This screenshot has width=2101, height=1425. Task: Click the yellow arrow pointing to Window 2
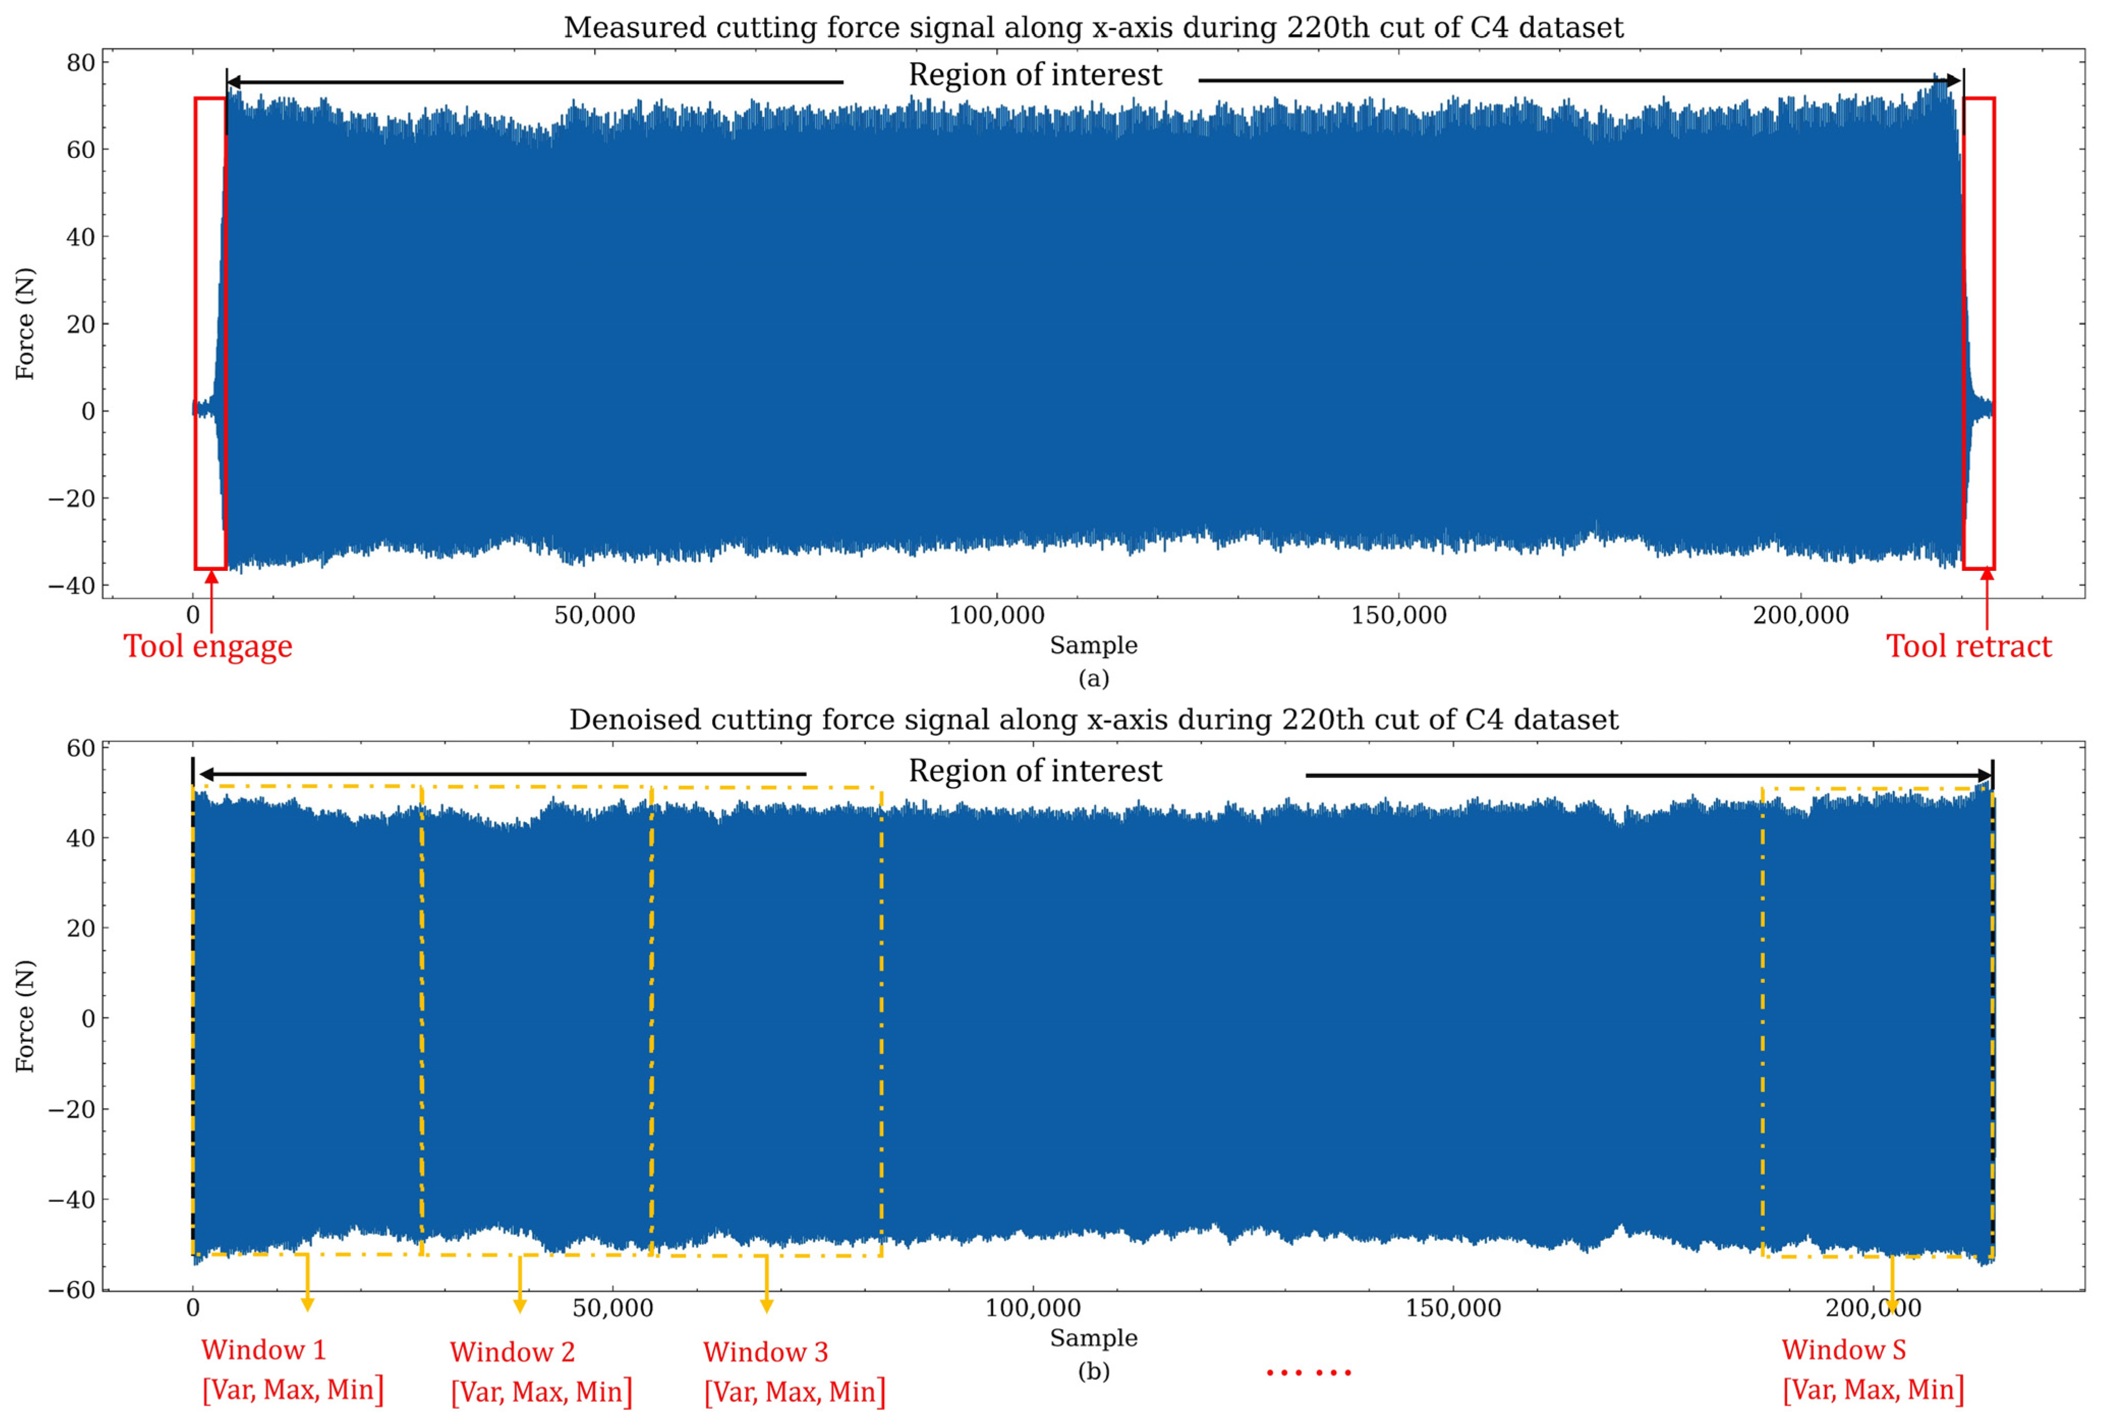tap(520, 1286)
